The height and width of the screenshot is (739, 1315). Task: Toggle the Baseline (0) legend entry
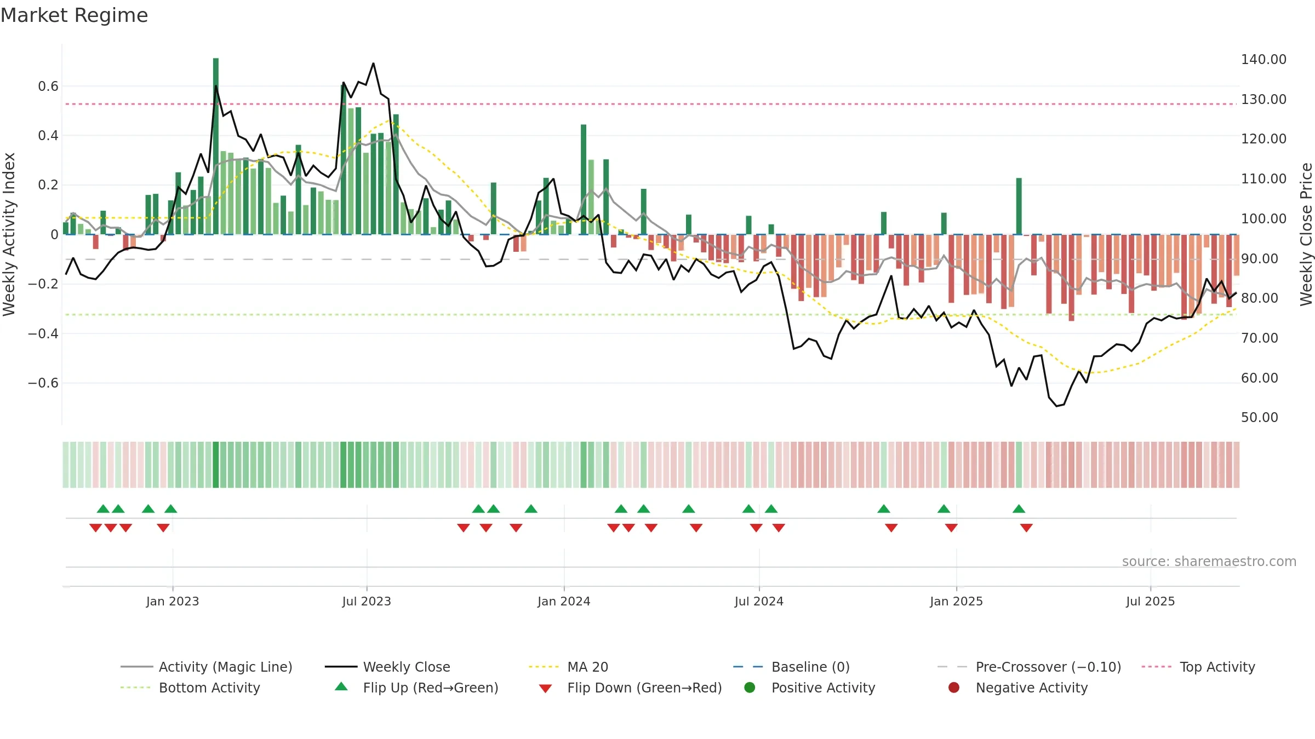791,667
